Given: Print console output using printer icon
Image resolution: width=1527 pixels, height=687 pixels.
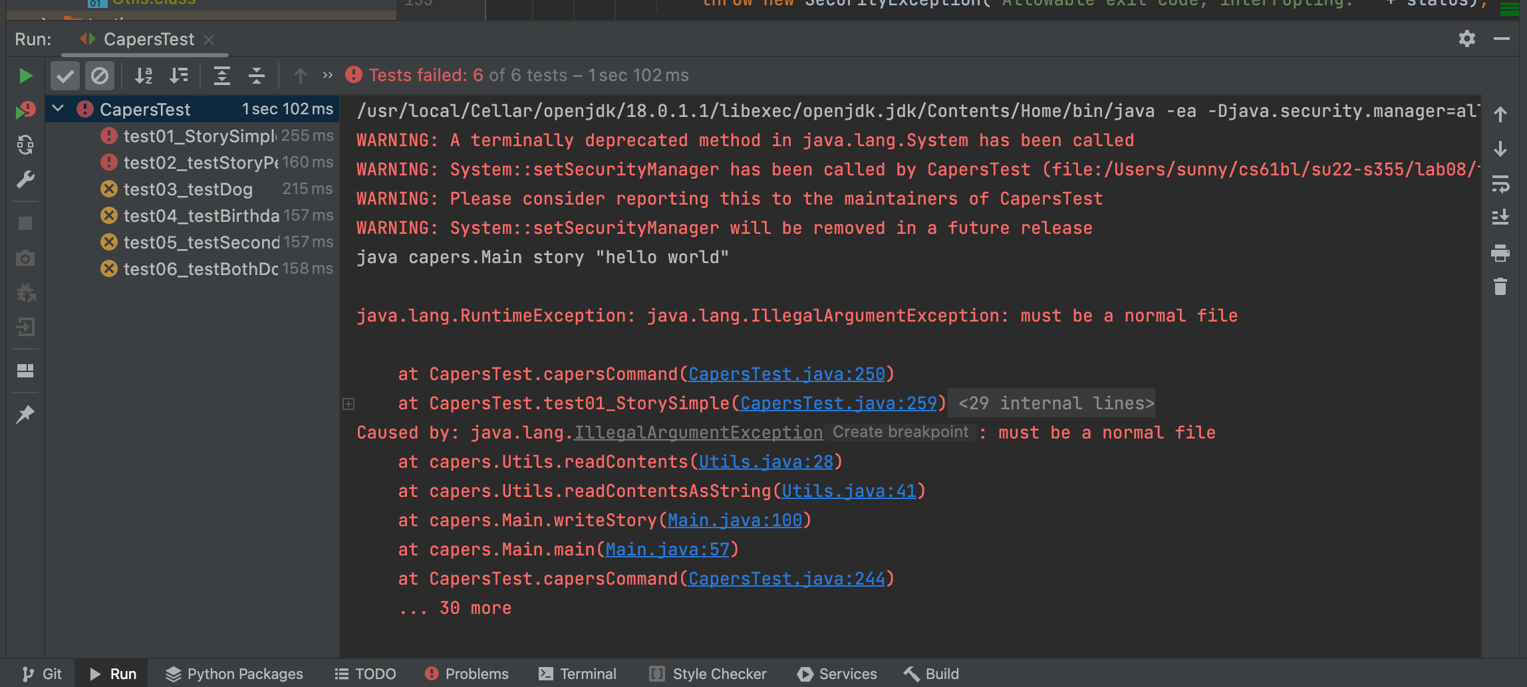Looking at the screenshot, I should click(1500, 252).
